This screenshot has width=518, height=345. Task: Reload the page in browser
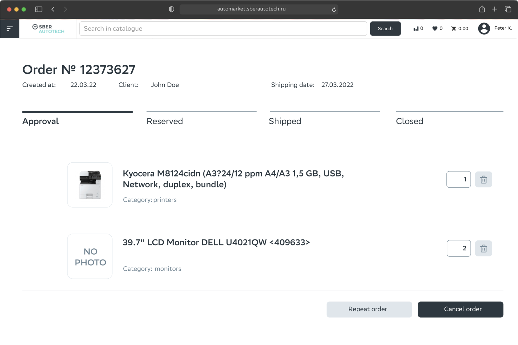[x=334, y=10]
